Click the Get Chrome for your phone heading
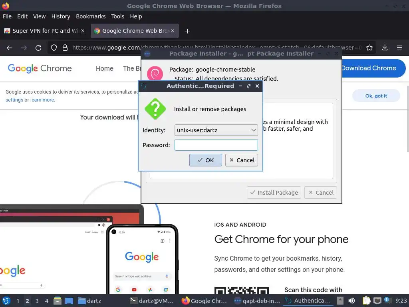Image resolution: width=409 pixels, height=307 pixels. [x=281, y=239]
